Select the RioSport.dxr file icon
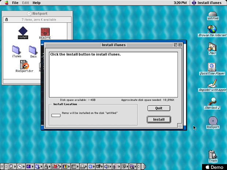Viewport: 227px width, 170px height. tap(24, 66)
